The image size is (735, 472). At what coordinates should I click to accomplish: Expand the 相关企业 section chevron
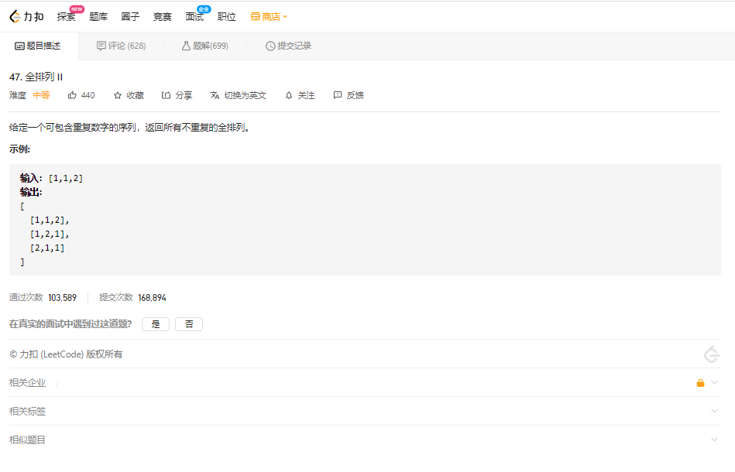pos(714,382)
